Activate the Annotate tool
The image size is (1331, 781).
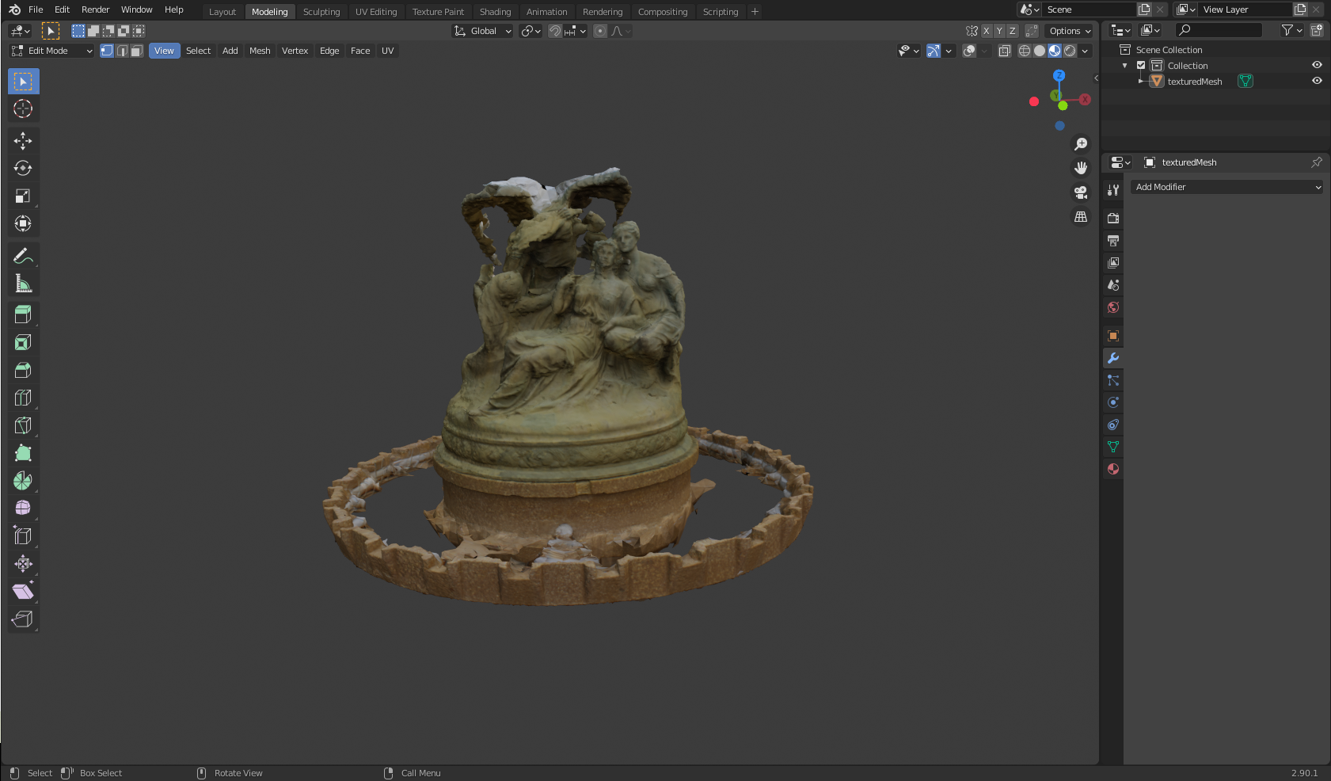click(23, 256)
